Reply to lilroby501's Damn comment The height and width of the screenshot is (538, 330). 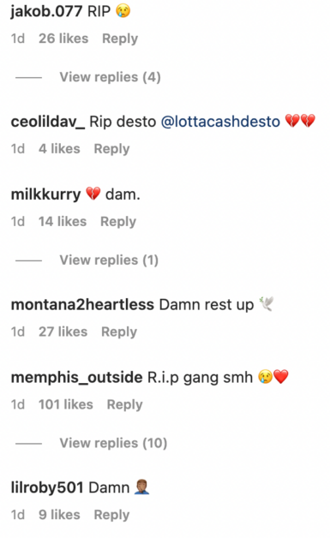click(x=111, y=515)
